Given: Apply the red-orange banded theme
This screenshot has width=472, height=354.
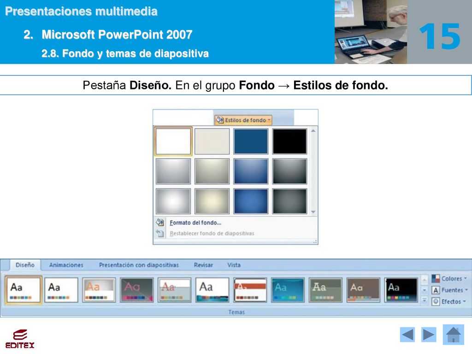Looking at the screenshot, I should (x=250, y=290).
